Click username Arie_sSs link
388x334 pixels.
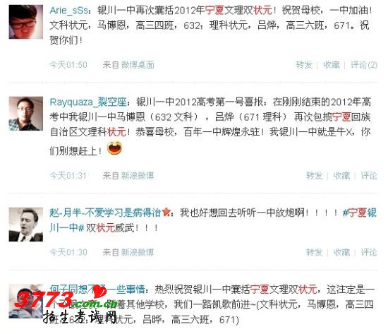click(x=68, y=11)
